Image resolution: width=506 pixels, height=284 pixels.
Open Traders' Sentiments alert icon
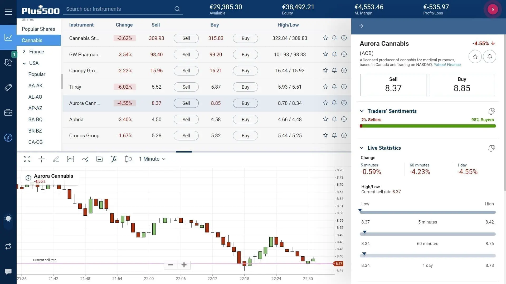point(491,111)
